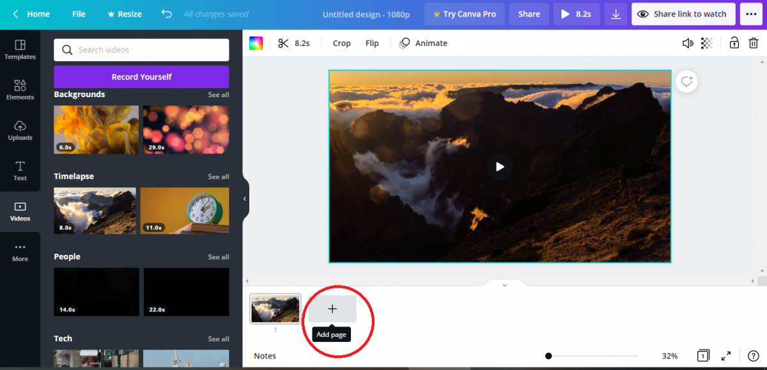
Task: Open the more options (•••) menu
Action: pyautogui.click(x=751, y=13)
